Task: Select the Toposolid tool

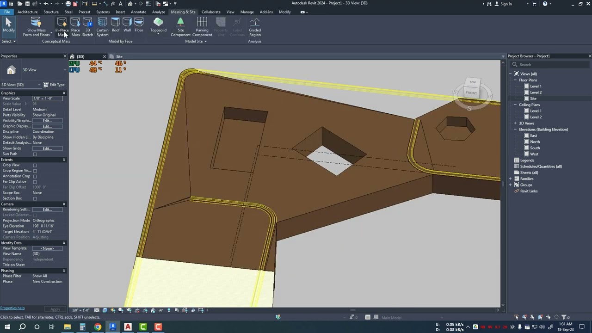Action: click(x=158, y=25)
